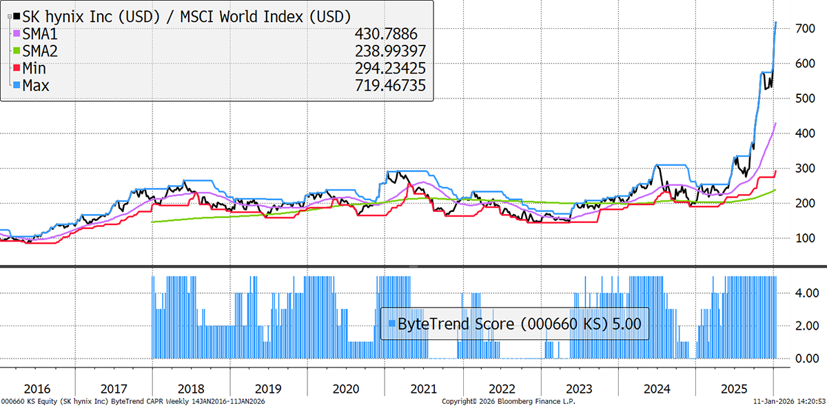Select the SMA1 legend label
This screenshot has height=406, width=827.
pos(39,33)
